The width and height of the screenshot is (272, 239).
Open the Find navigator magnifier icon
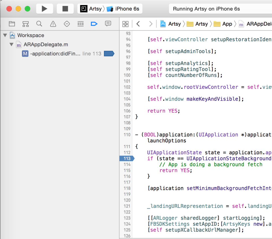39,24
